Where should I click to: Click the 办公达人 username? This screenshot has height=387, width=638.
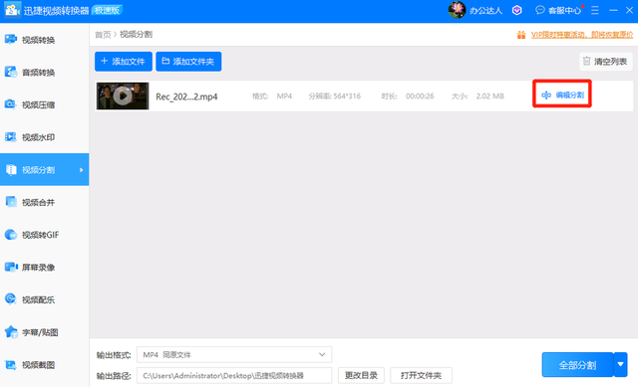[x=485, y=10]
